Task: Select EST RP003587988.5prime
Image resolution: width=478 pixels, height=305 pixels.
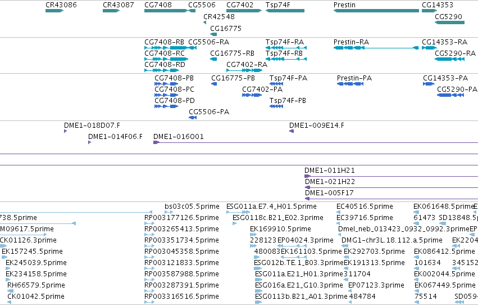Action: (149, 280)
